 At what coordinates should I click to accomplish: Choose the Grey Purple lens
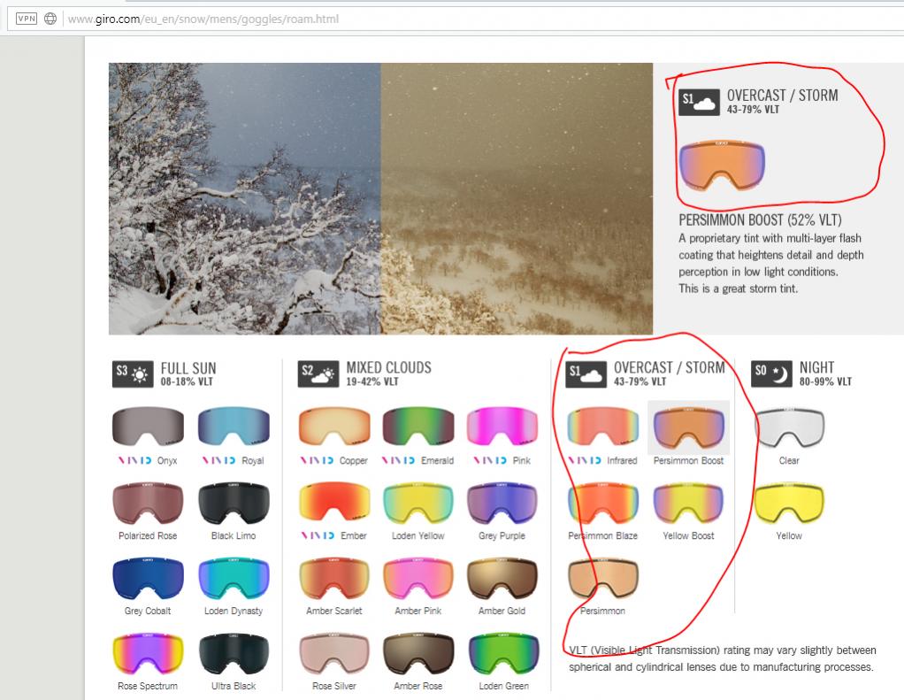(x=502, y=502)
